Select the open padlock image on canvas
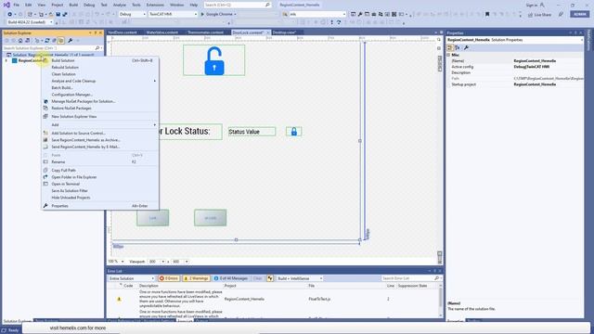The width and height of the screenshot is (594, 334). click(x=214, y=60)
